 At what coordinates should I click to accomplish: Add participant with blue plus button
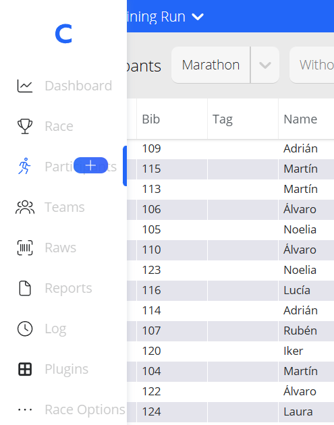point(90,165)
